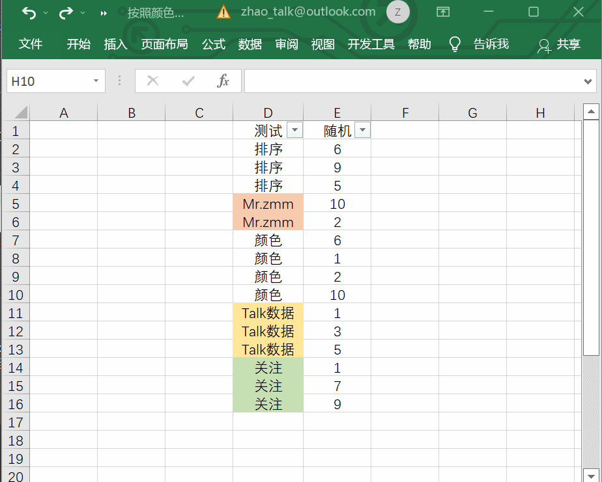Select row 11 header
602x482 pixels.
coord(16,314)
